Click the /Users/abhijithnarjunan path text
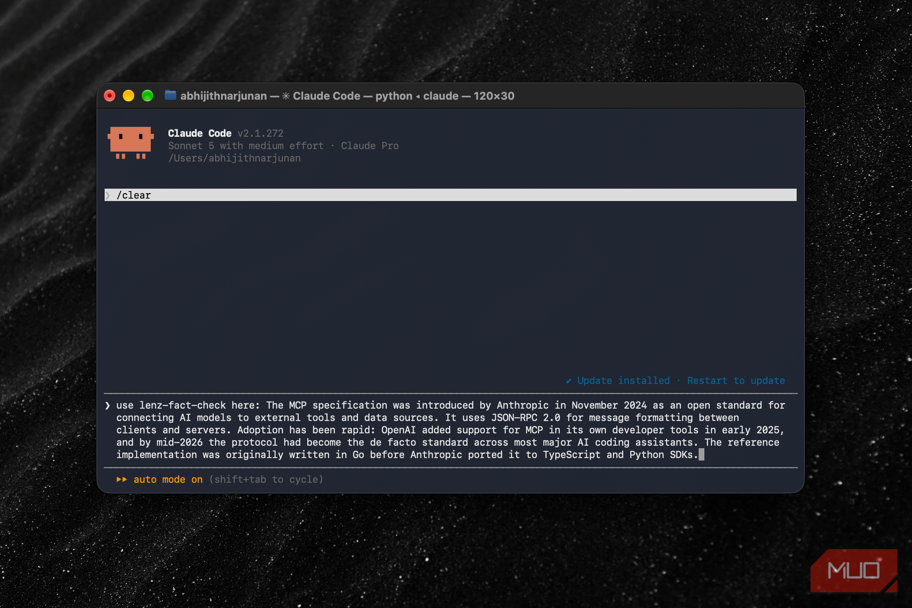The height and width of the screenshot is (608, 912). 234,158
